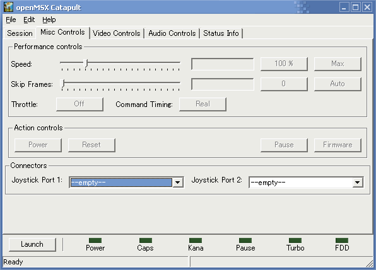Click the Speed slider handle
Viewport: 376px width, 270px height.
tap(86, 64)
